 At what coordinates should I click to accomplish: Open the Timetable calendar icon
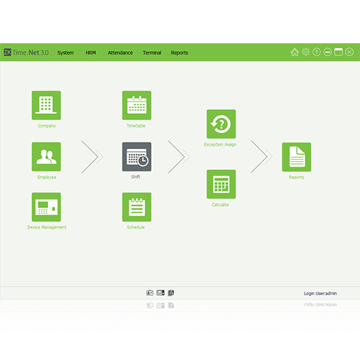click(137, 105)
